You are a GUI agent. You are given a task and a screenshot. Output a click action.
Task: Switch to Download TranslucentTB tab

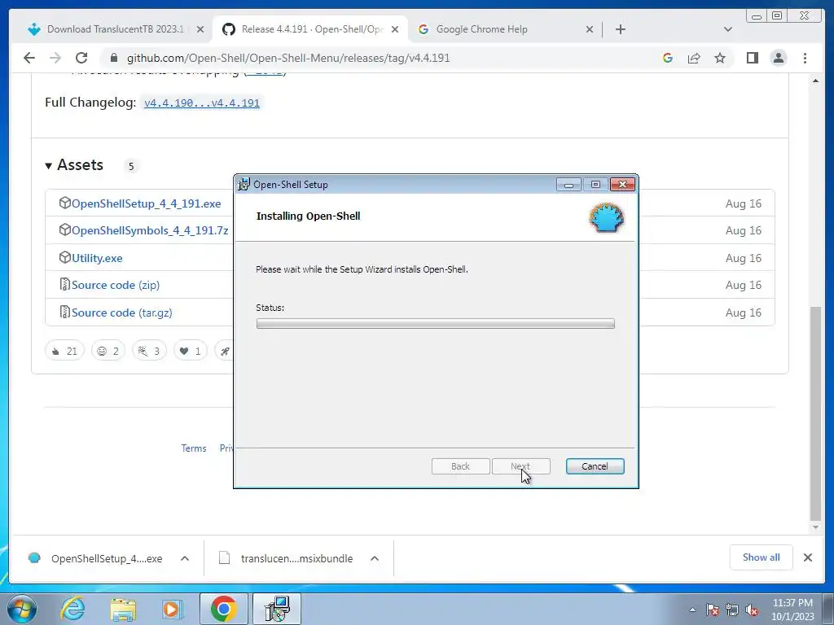(116, 29)
